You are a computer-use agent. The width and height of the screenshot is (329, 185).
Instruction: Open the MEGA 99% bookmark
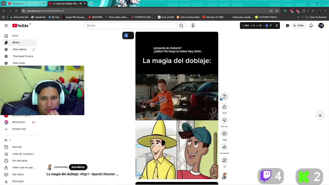click(x=95, y=17)
